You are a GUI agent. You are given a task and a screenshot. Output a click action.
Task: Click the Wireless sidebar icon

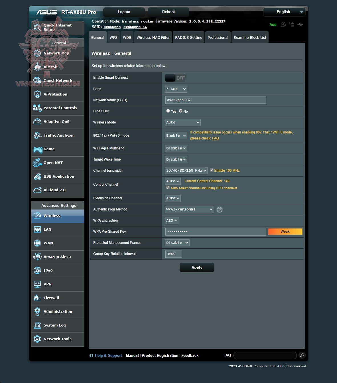(x=37, y=216)
